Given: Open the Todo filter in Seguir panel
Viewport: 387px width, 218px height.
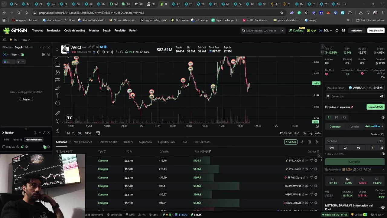Looking at the screenshot, I should (15, 54).
